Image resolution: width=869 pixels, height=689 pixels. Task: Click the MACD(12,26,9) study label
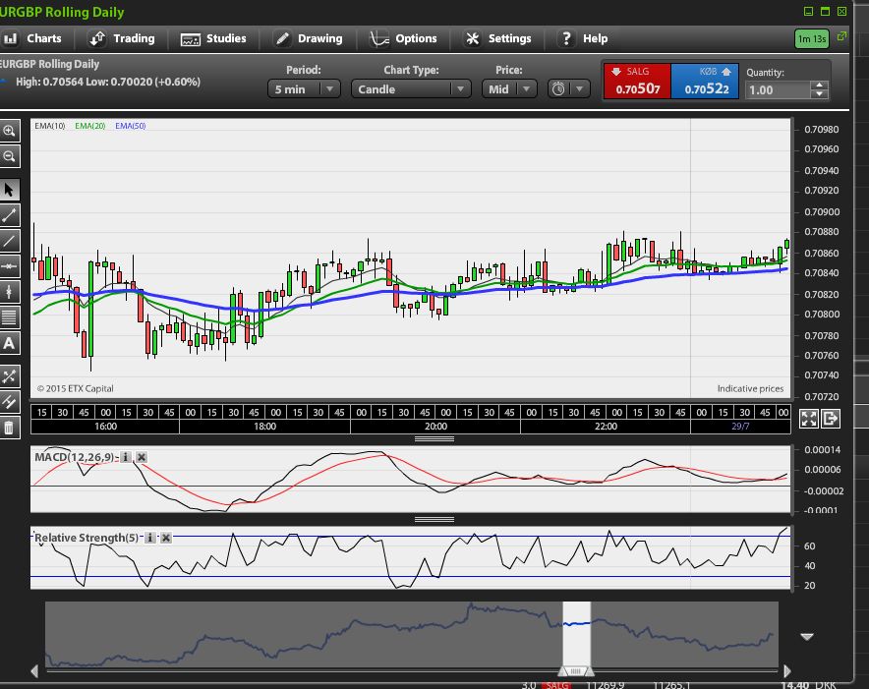tap(75, 457)
